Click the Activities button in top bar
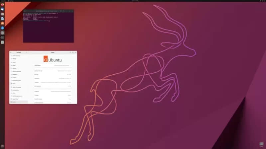Screen dimensions: 266x149 (x=3, y=1)
